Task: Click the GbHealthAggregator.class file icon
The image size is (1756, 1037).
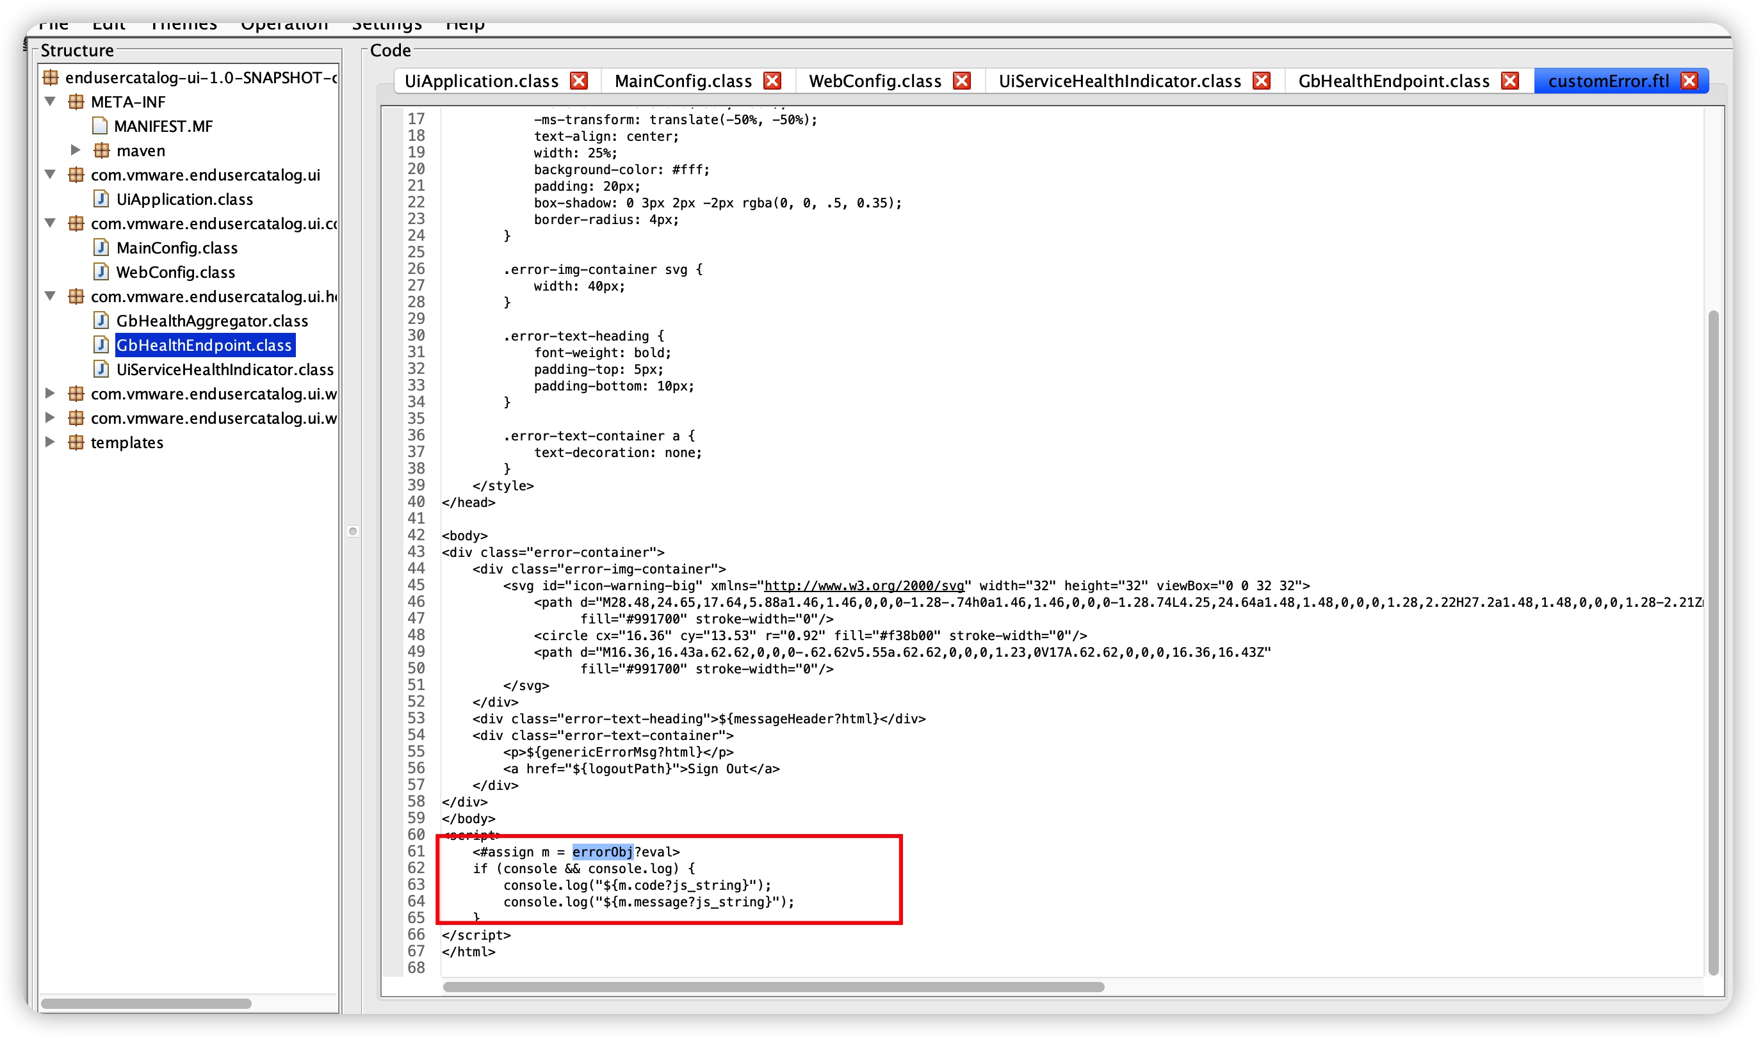Action: (101, 321)
